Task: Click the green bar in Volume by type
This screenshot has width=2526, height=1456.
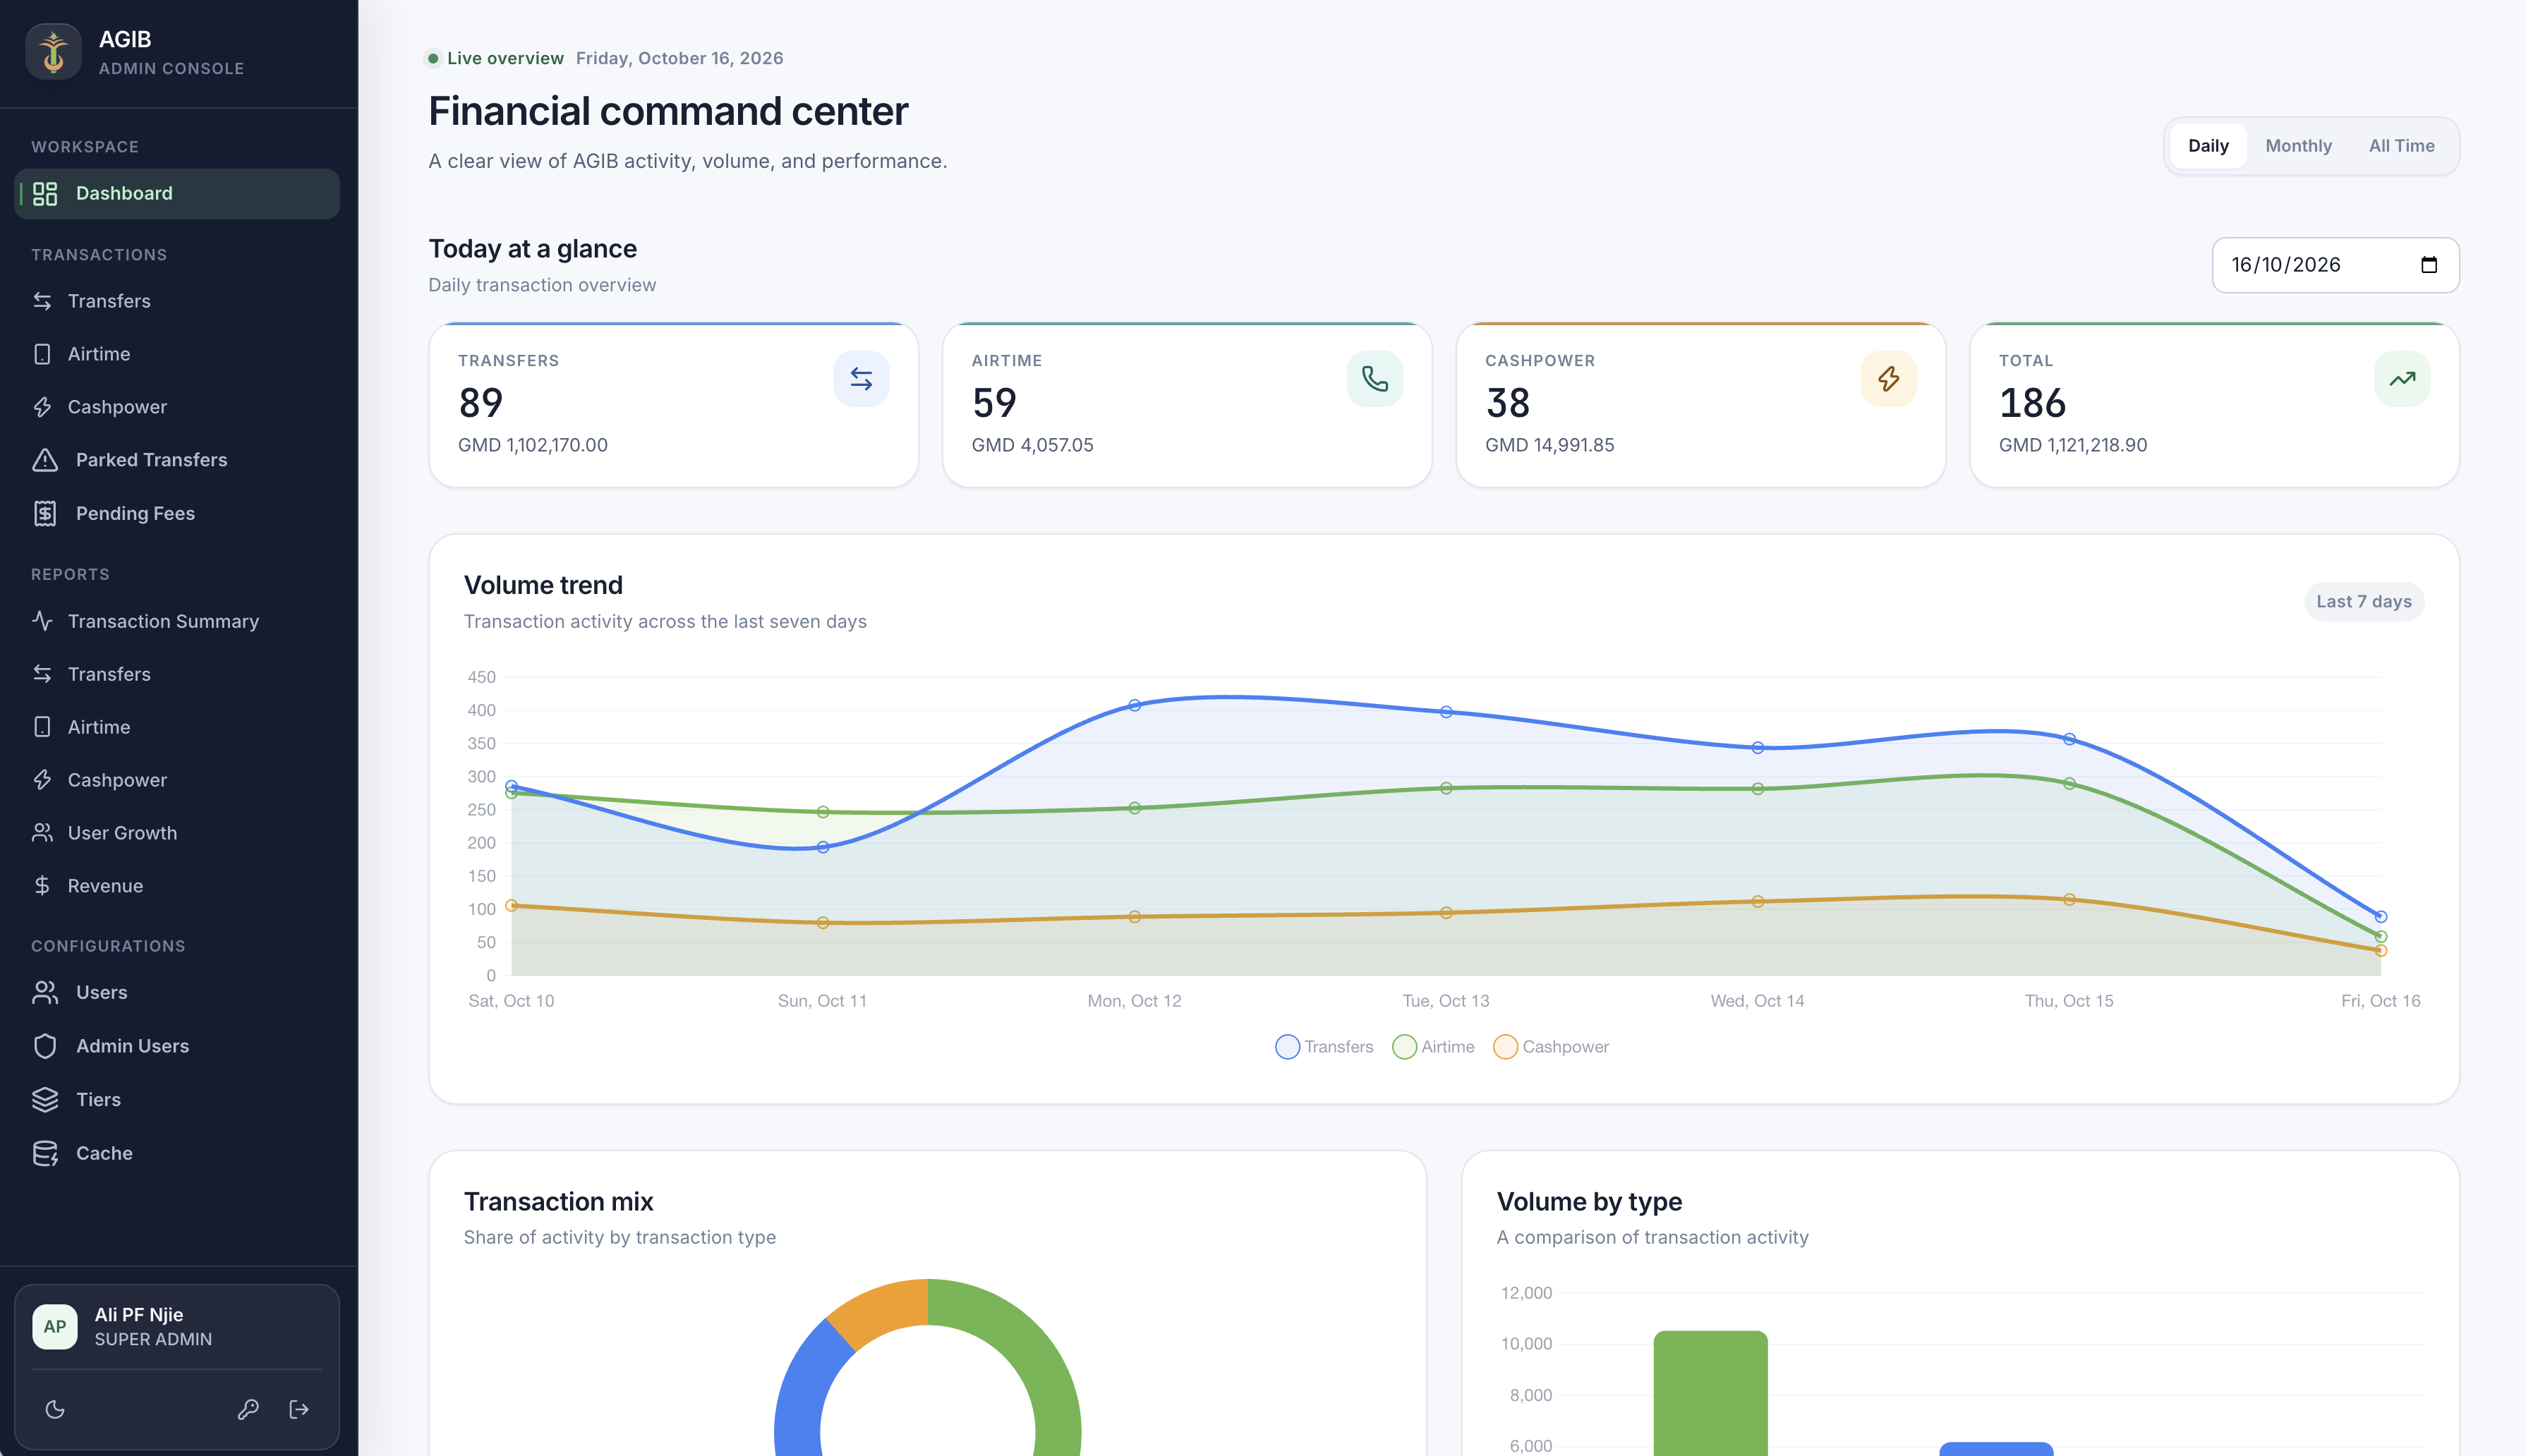Action: (x=1710, y=1393)
